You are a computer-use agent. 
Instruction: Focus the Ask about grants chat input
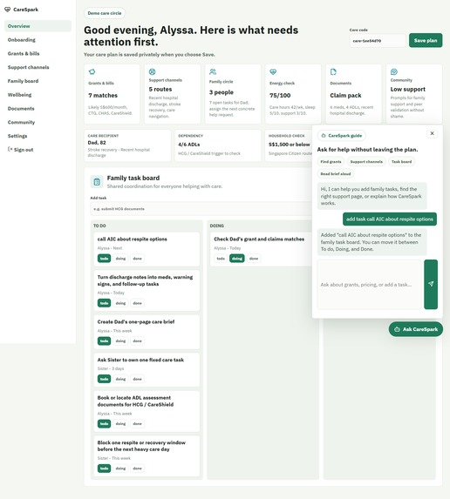(x=370, y=285)
